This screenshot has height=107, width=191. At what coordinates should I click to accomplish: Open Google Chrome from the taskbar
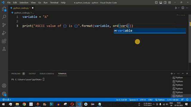pos(24,104)
